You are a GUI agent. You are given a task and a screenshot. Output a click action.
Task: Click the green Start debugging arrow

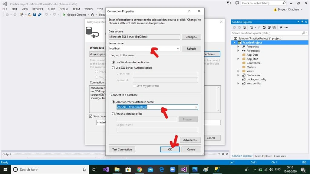64,15
